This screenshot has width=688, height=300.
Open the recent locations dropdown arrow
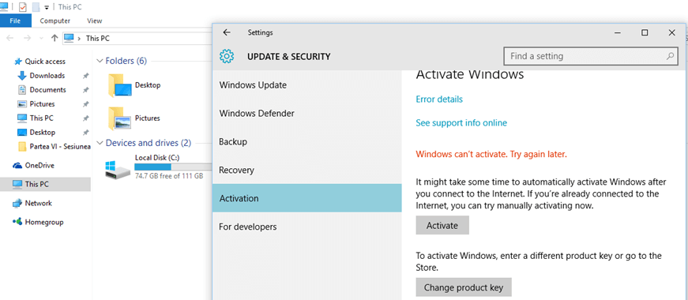[41, 39]
